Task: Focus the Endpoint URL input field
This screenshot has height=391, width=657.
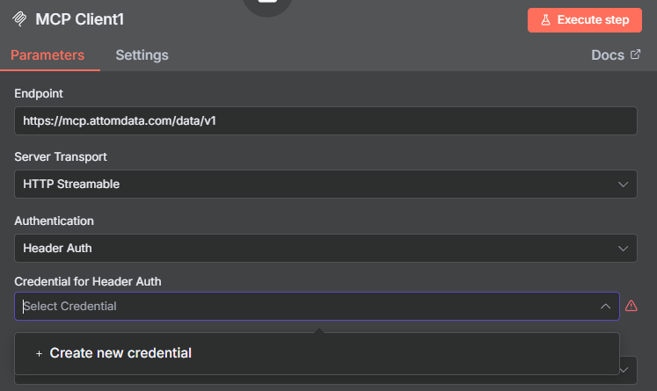Action: (325, 121)
